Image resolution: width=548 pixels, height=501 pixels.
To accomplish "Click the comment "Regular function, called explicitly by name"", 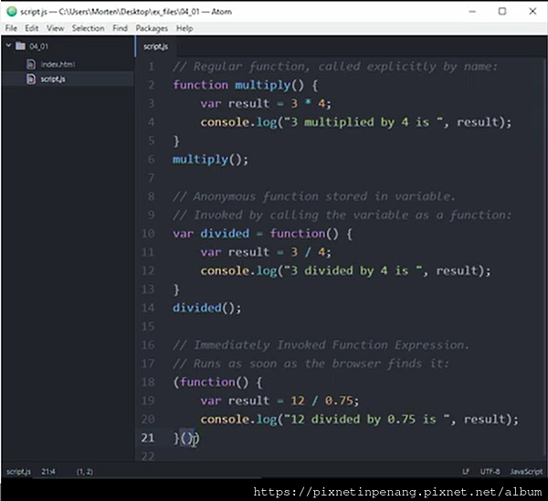I will (345, 67).
